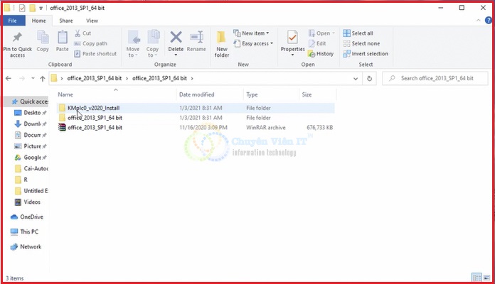Refresh the current folder view
The width and height of the screenshot is (495, 284).
click(x=369, y=79)
